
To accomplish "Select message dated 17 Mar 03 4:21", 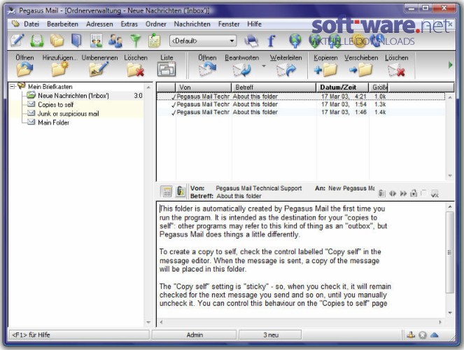I will click(300, 97).
